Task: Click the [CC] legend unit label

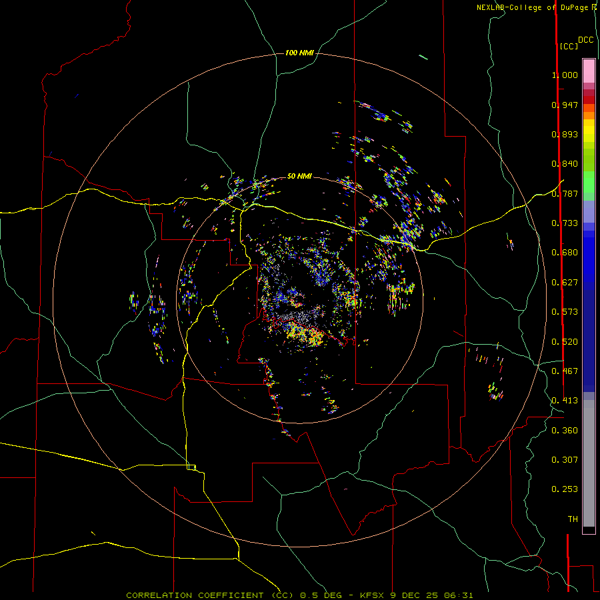Action: [x=569, y=46]
